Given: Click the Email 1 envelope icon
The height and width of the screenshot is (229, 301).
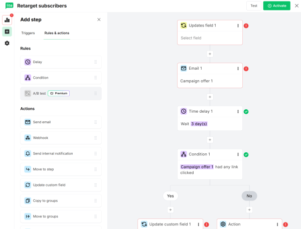Looking at the screenshot, I should (184, 68).
